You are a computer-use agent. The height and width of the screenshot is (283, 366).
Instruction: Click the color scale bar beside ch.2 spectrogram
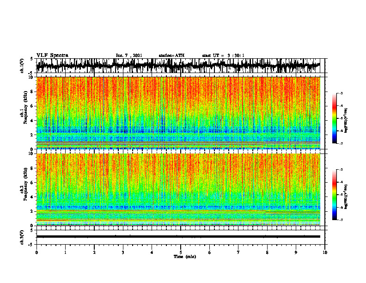[x=334, y=195]
